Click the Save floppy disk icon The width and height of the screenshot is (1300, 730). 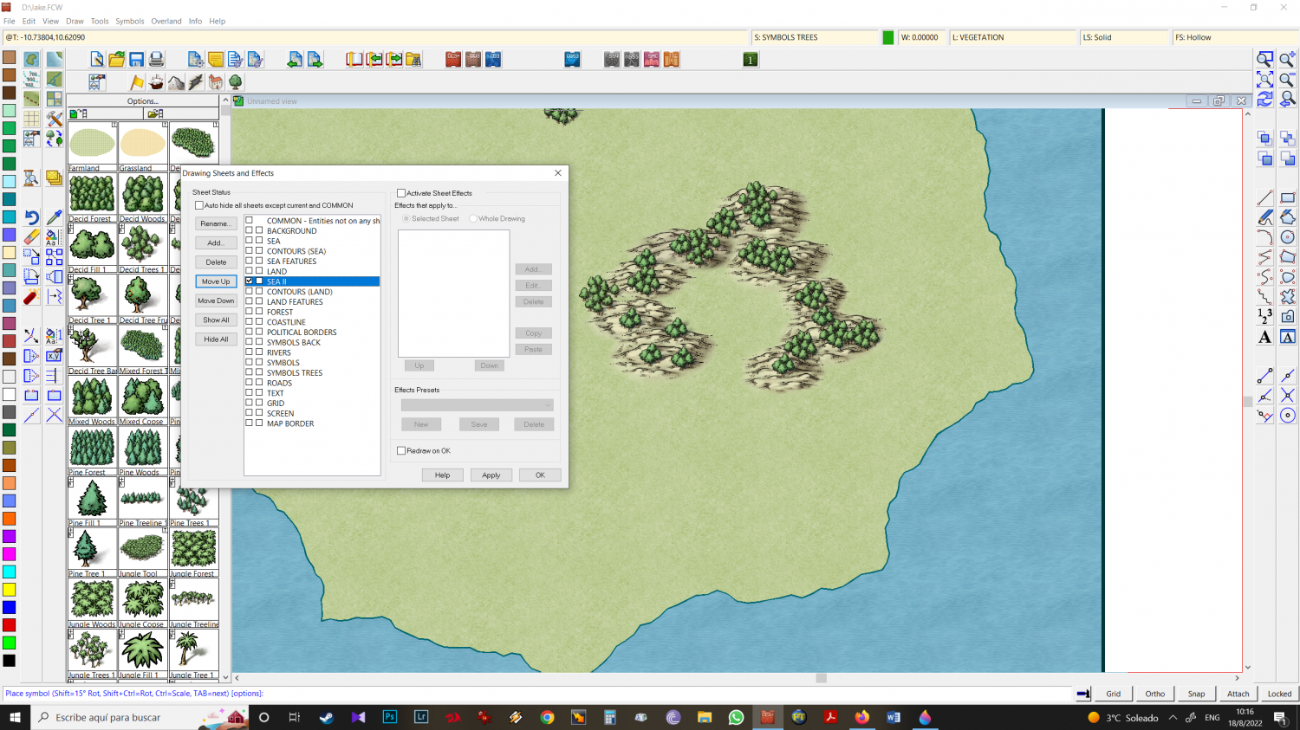coord(137,59)
